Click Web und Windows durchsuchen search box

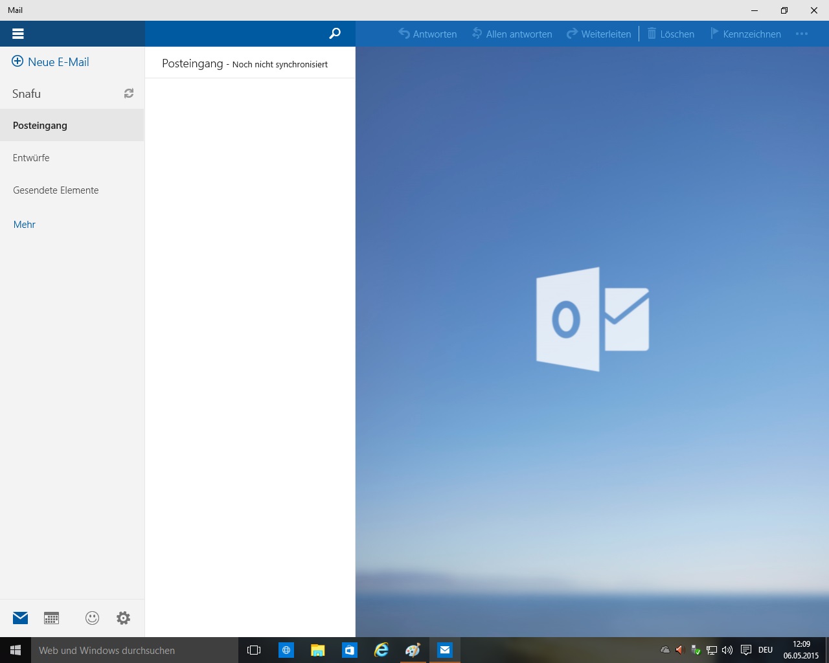(x=135, y=650)
